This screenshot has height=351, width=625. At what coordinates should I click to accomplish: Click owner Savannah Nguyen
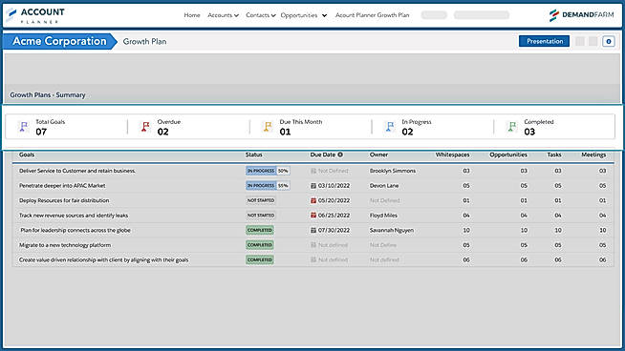pos(392,231)
